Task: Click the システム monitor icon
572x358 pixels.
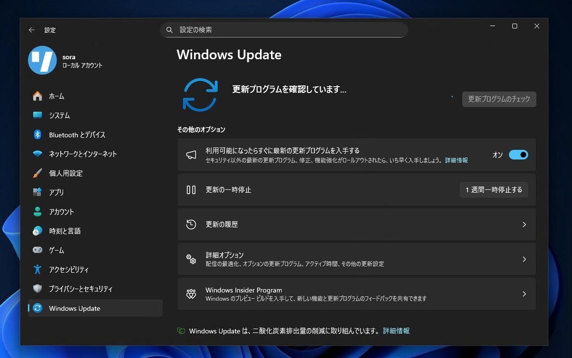Action: (x=37, y=115)
